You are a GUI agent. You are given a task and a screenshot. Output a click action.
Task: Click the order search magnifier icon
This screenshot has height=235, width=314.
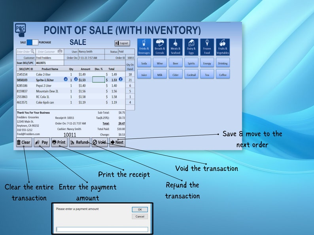(x=32, y=51)
